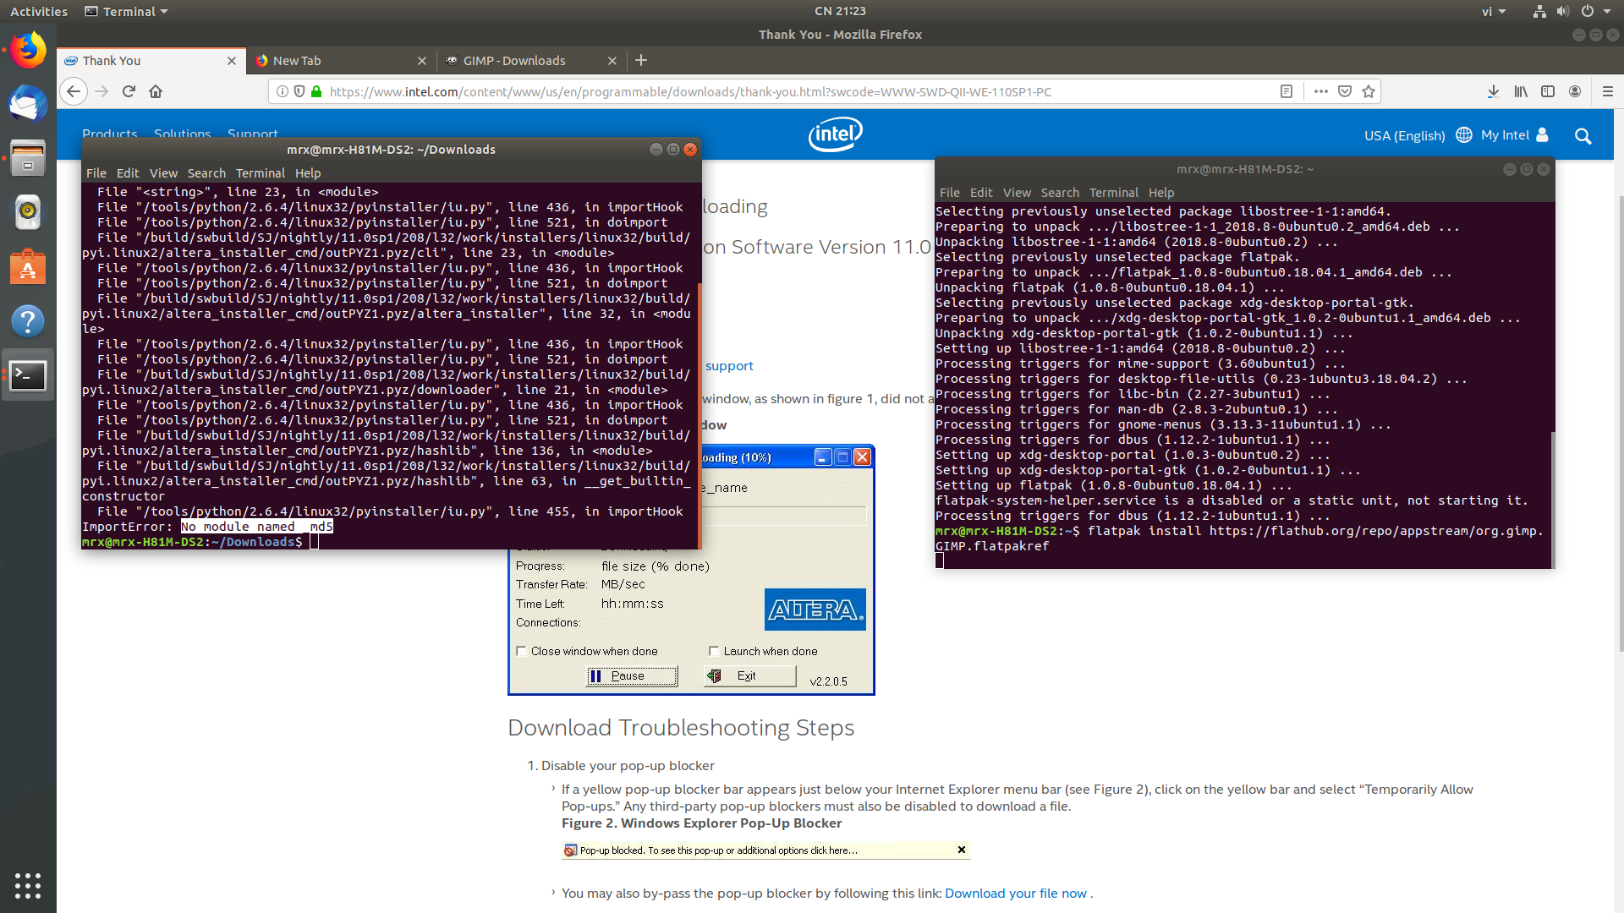Open Firefox hamburger menu
Viewport: 1624px width, 913px height.
[1608, 91]
